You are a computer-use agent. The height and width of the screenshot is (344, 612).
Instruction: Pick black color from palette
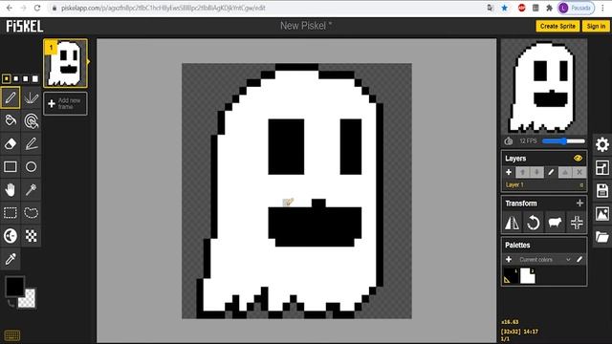(x=511, y=276)
